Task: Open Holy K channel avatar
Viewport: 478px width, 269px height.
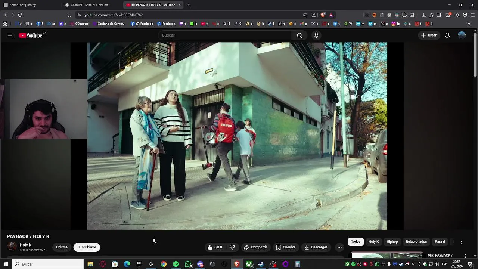Action: pos(12,247)
